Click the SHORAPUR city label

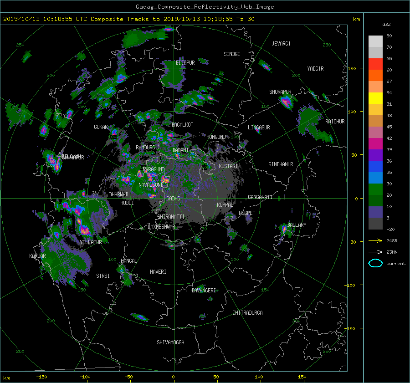(280, 92)
